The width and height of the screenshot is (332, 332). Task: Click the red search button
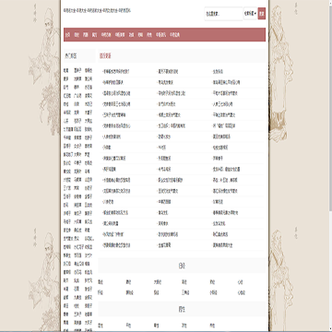coord(262,14)
